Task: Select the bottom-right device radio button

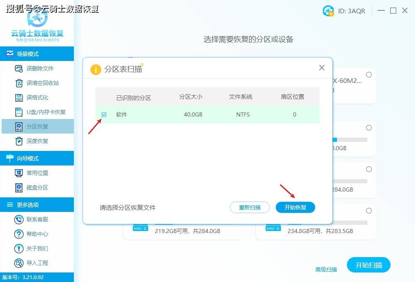Action: click(369, 210)
